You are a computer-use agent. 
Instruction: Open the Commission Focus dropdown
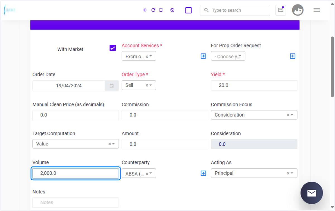click(254, 115)
